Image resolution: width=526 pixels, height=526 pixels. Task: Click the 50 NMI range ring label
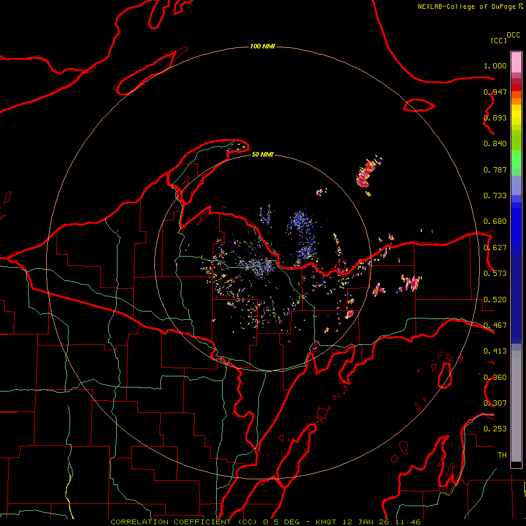pos(262,154)
